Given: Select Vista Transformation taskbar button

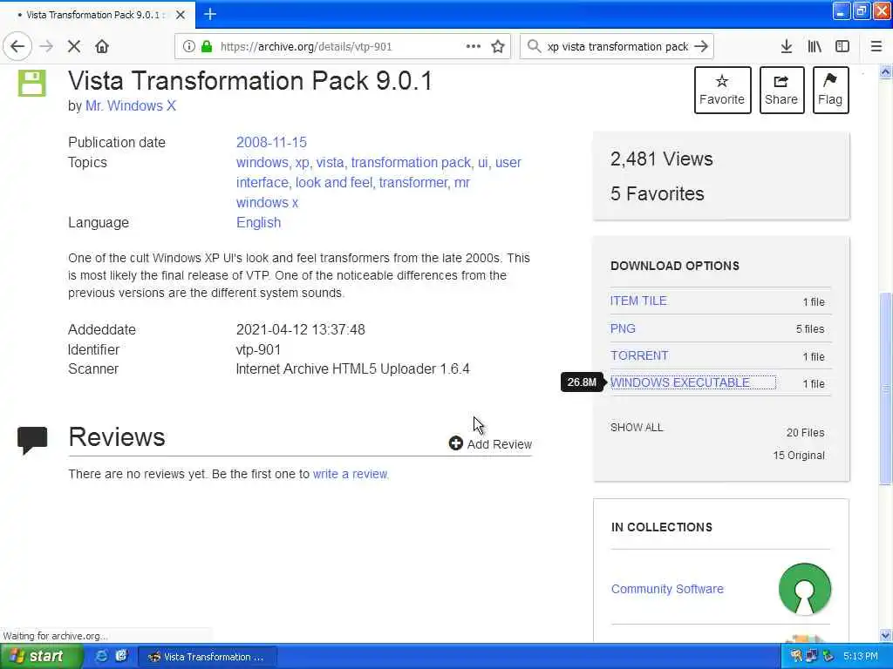Looking at the screenshot, I should 208,657.
